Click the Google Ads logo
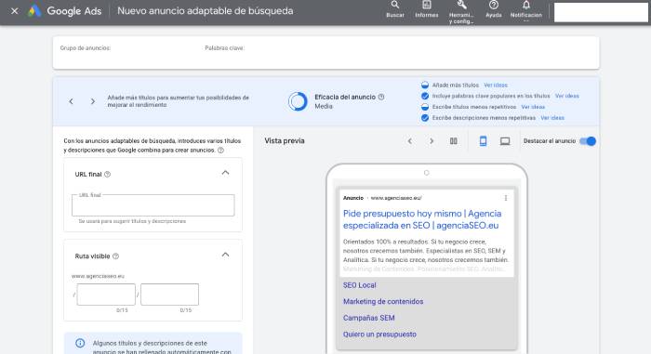 [x=65, y=11]
